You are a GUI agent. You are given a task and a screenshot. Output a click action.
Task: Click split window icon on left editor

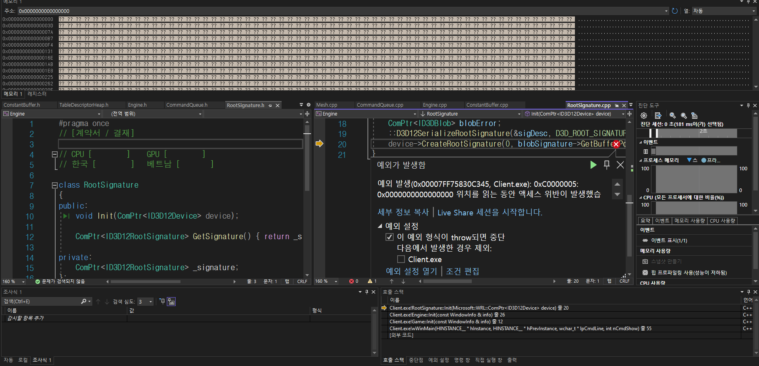pos(307,114)
